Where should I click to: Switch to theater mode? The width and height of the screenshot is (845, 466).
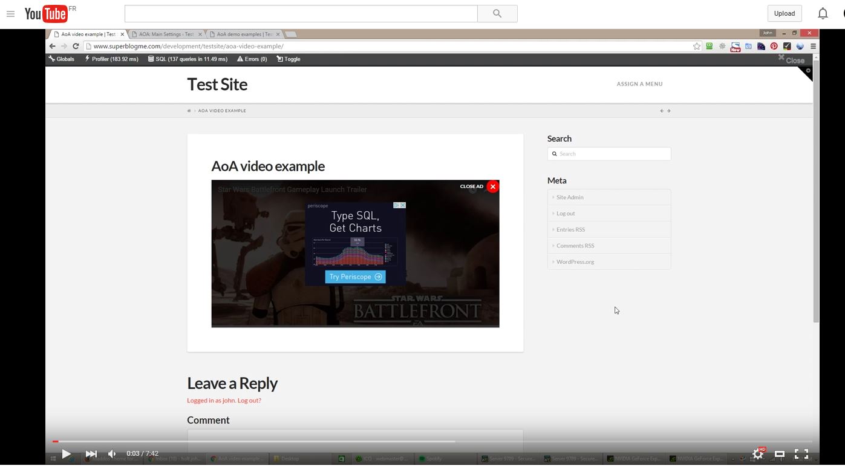point(780,453)
